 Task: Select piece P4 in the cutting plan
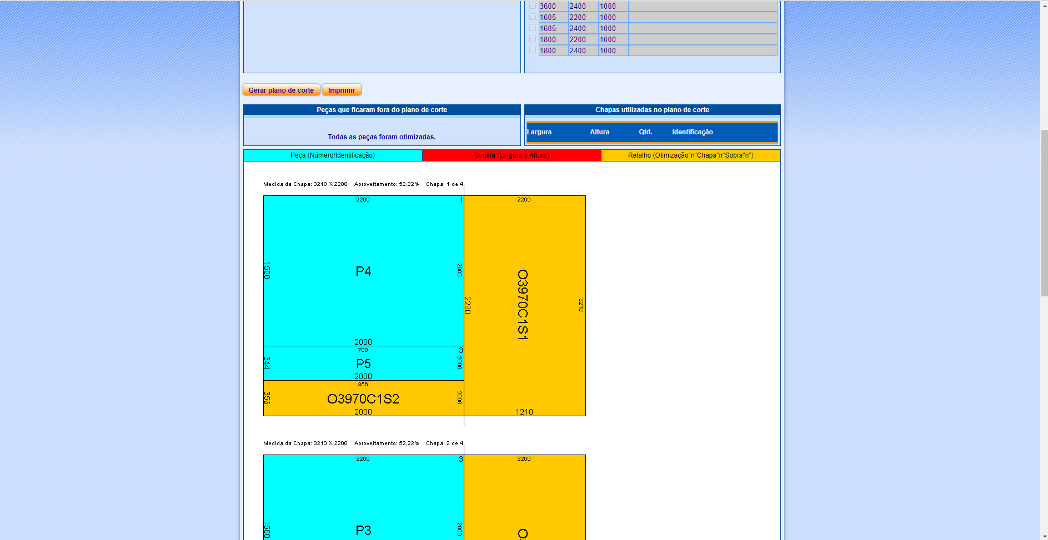pyautogui.click(x=363, y=271)
